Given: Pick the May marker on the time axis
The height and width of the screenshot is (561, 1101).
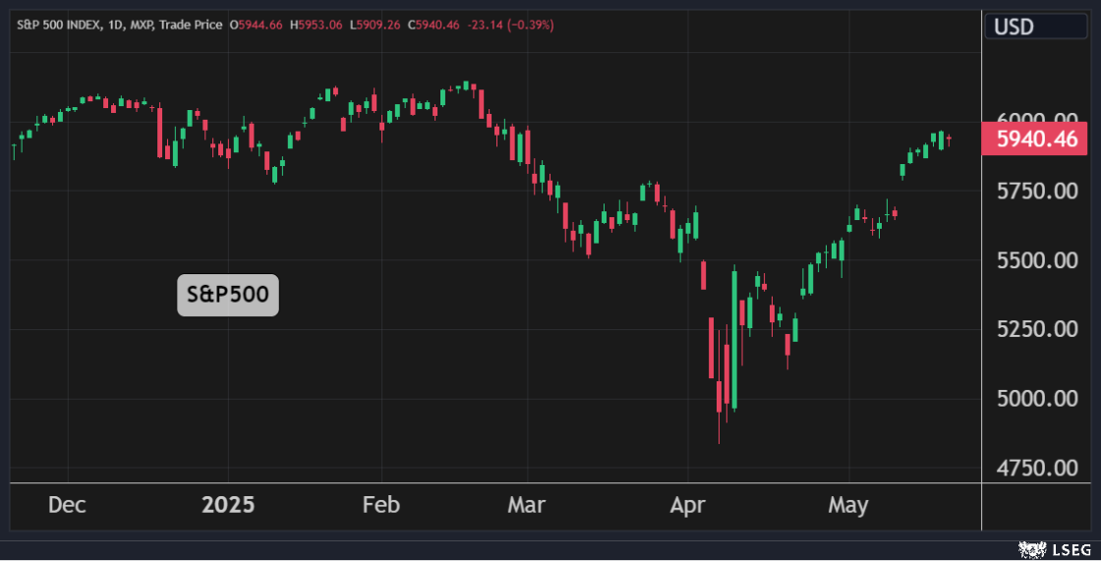Looking at the screenshot, I should [x=847, y=505].
